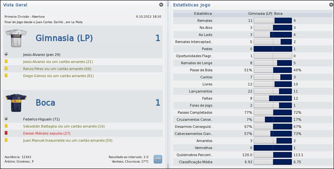
Task: Select Federico Higuaín goal scorer entry
Action: [x=41, y=119]
